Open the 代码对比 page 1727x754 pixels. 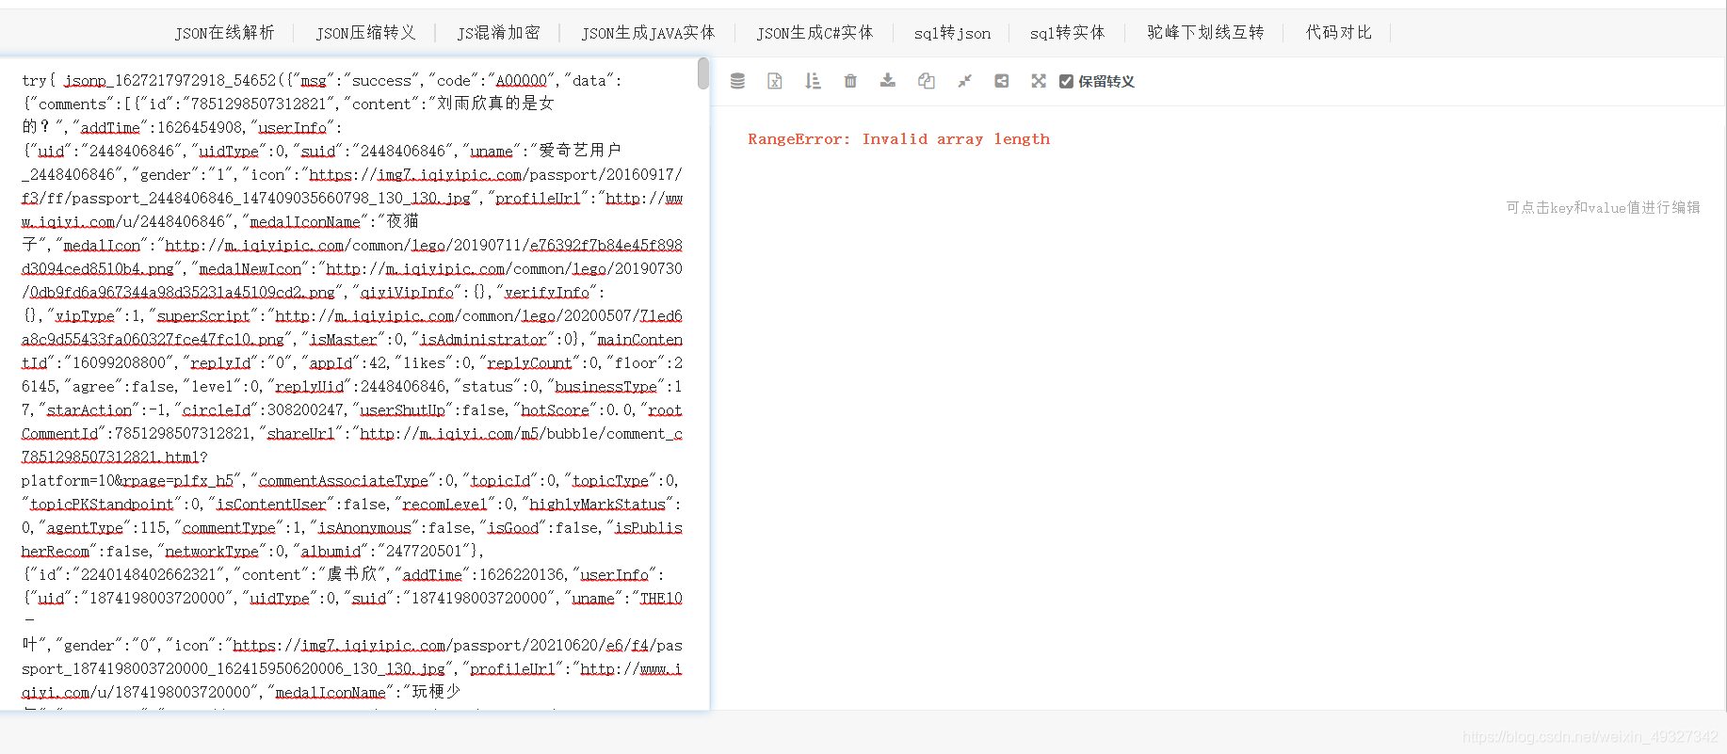[1338, 33]
